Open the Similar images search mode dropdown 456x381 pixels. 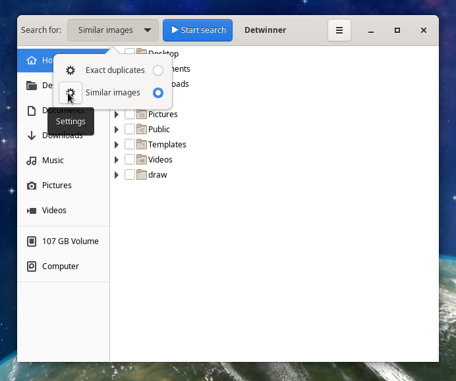[113, 30]
